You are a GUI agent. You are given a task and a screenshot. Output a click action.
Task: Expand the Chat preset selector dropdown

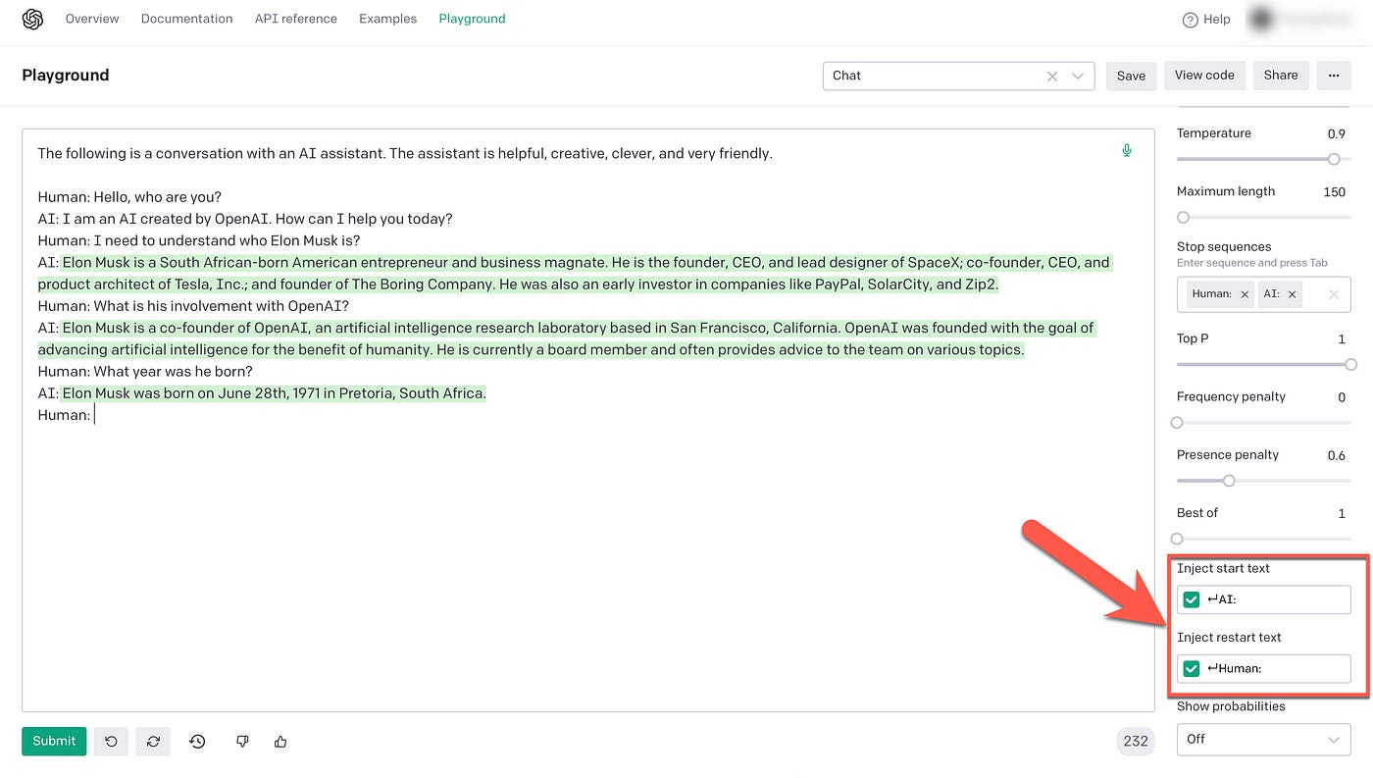click(x=1077, y=76)
